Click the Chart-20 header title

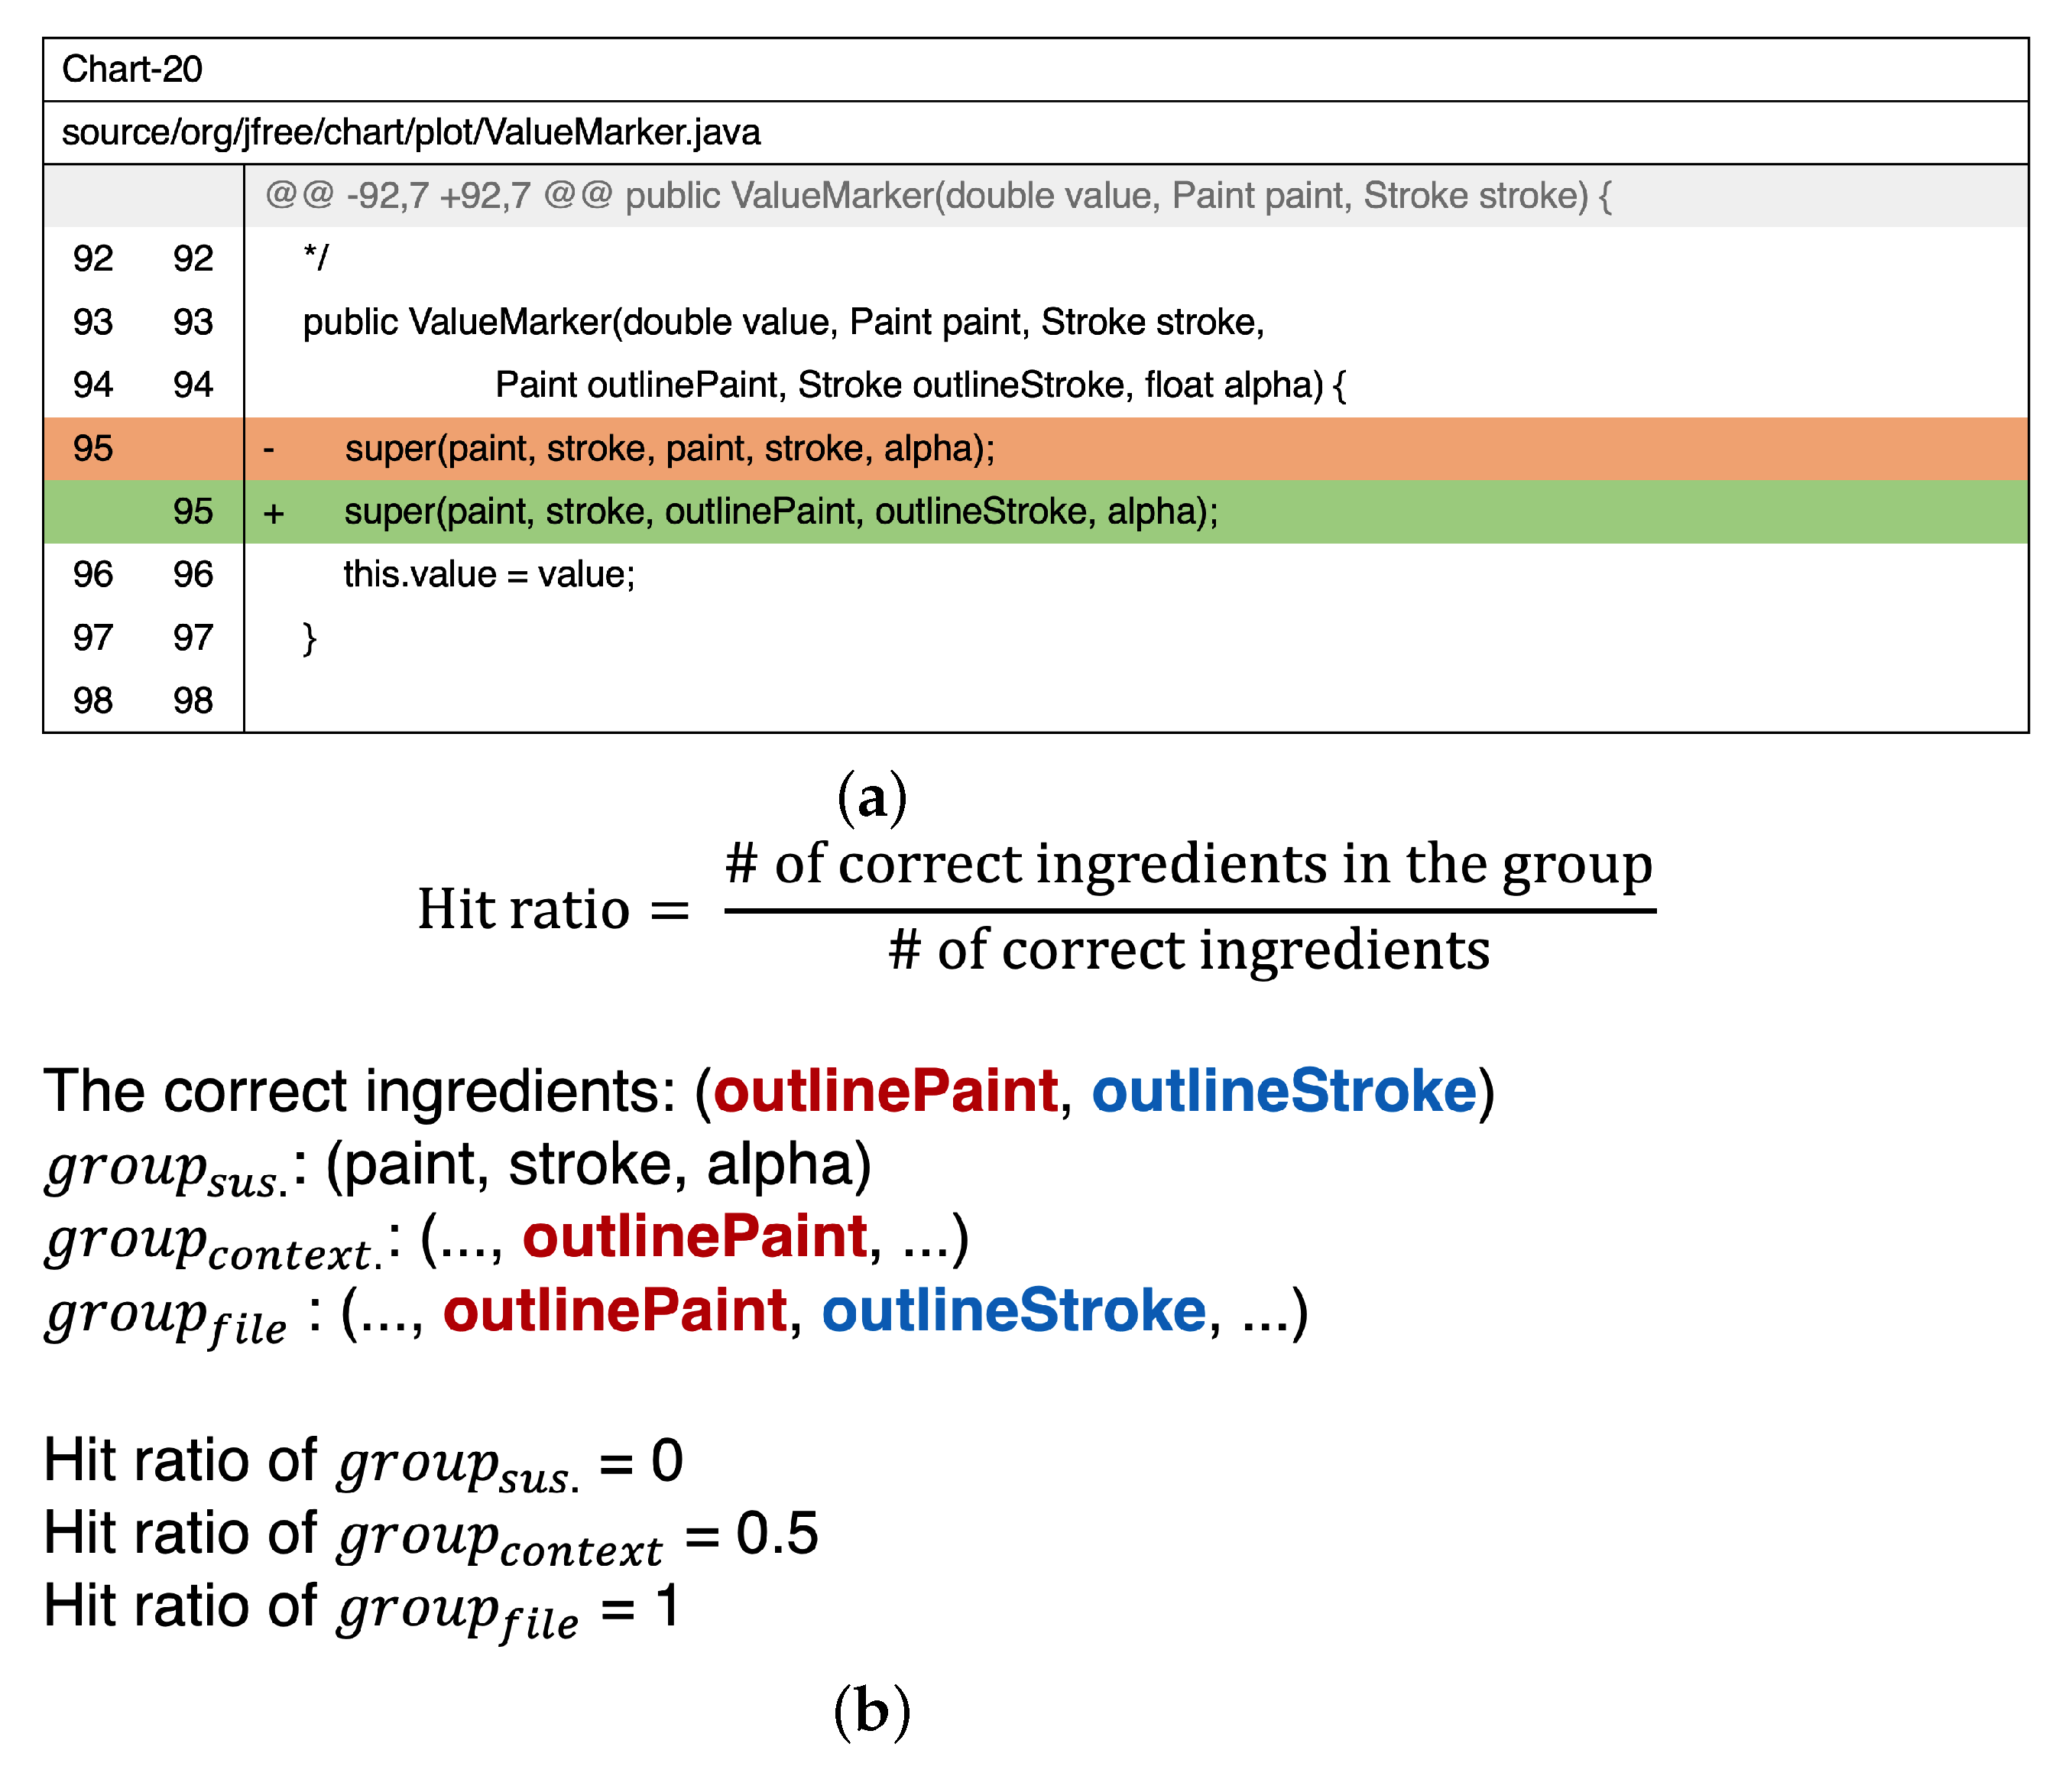pos(132,70)
